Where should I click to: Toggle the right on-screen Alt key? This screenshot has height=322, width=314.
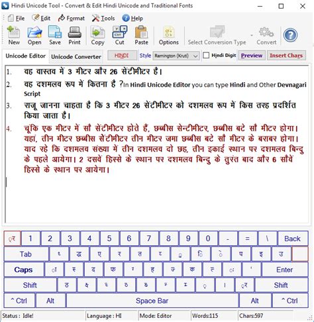255,301
